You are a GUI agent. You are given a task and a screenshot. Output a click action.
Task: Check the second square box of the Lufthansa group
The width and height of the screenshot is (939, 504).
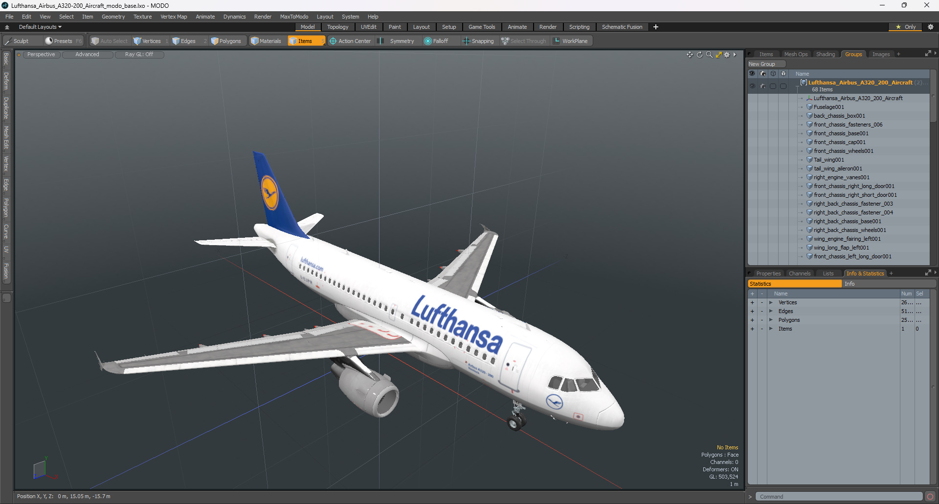click(783, 86)
